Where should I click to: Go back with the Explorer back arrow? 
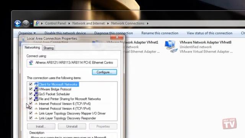point(18,24)
